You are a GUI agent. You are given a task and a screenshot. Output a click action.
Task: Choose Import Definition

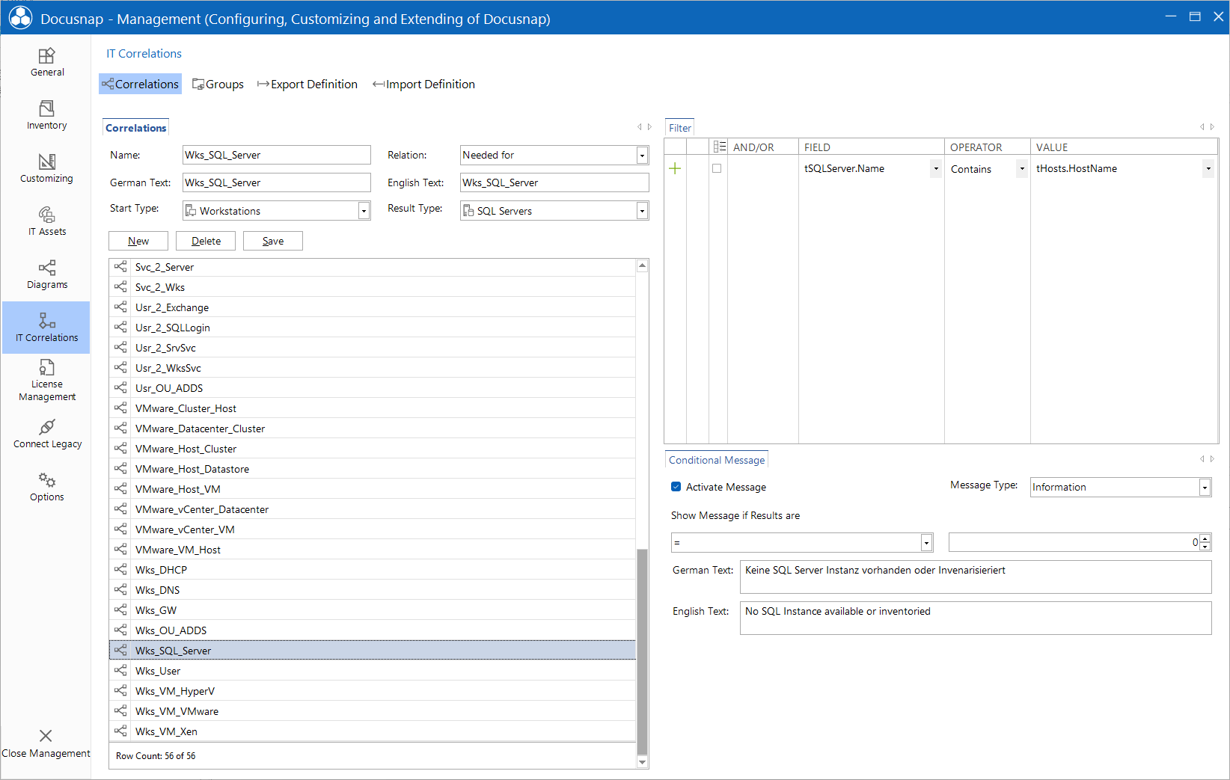[423, 84]
